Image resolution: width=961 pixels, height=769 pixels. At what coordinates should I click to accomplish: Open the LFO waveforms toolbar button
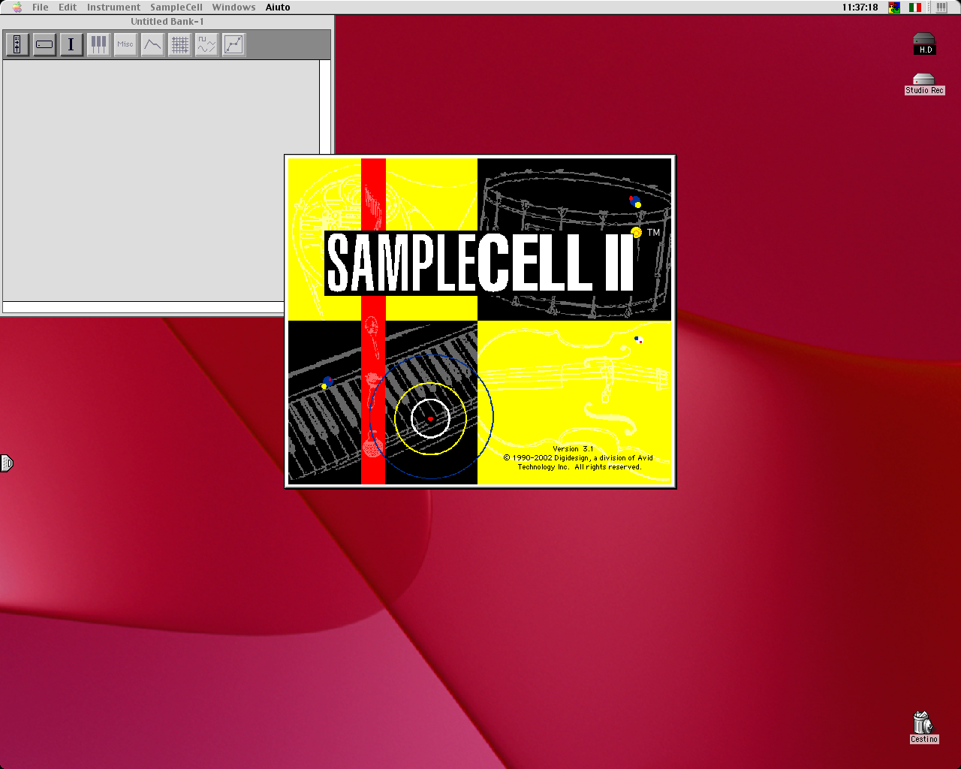[206, 44]
